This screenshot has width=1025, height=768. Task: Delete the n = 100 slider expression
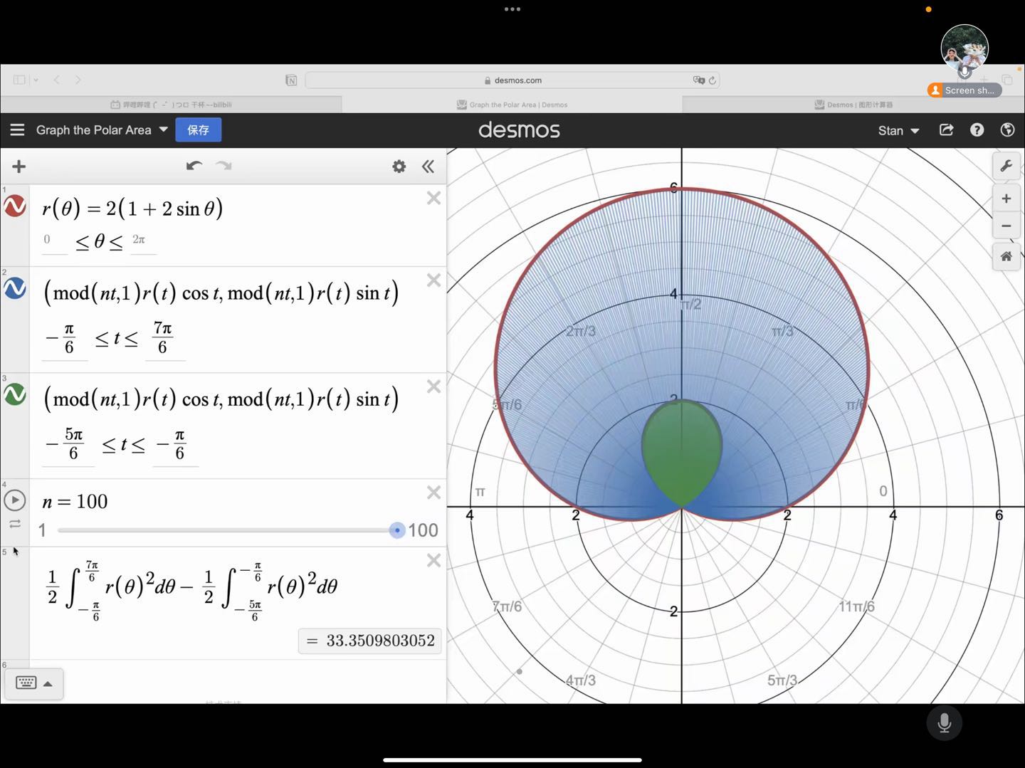(x=433, y=493)
